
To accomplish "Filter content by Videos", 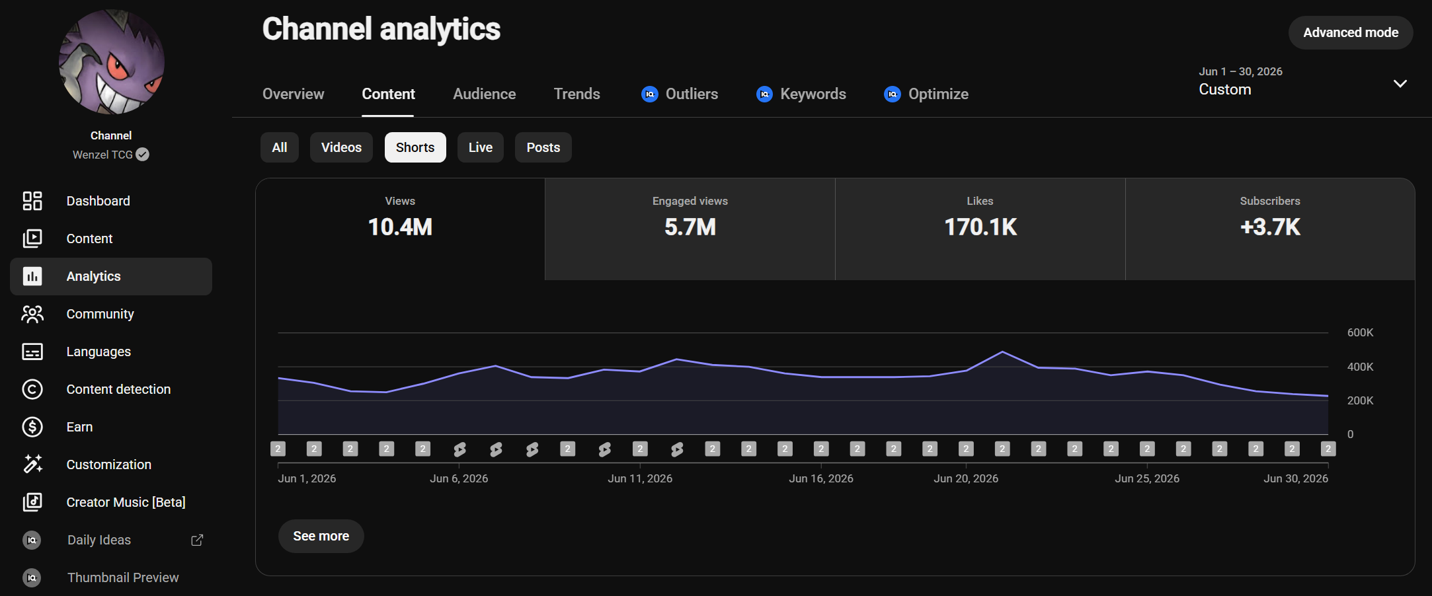I will tap(341, 147).
